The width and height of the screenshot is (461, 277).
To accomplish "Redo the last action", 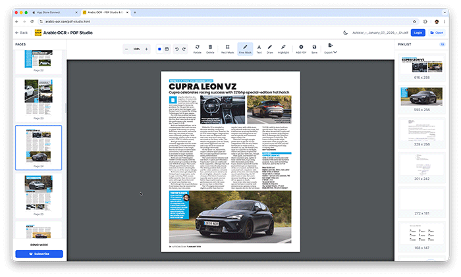I will 184,49.
